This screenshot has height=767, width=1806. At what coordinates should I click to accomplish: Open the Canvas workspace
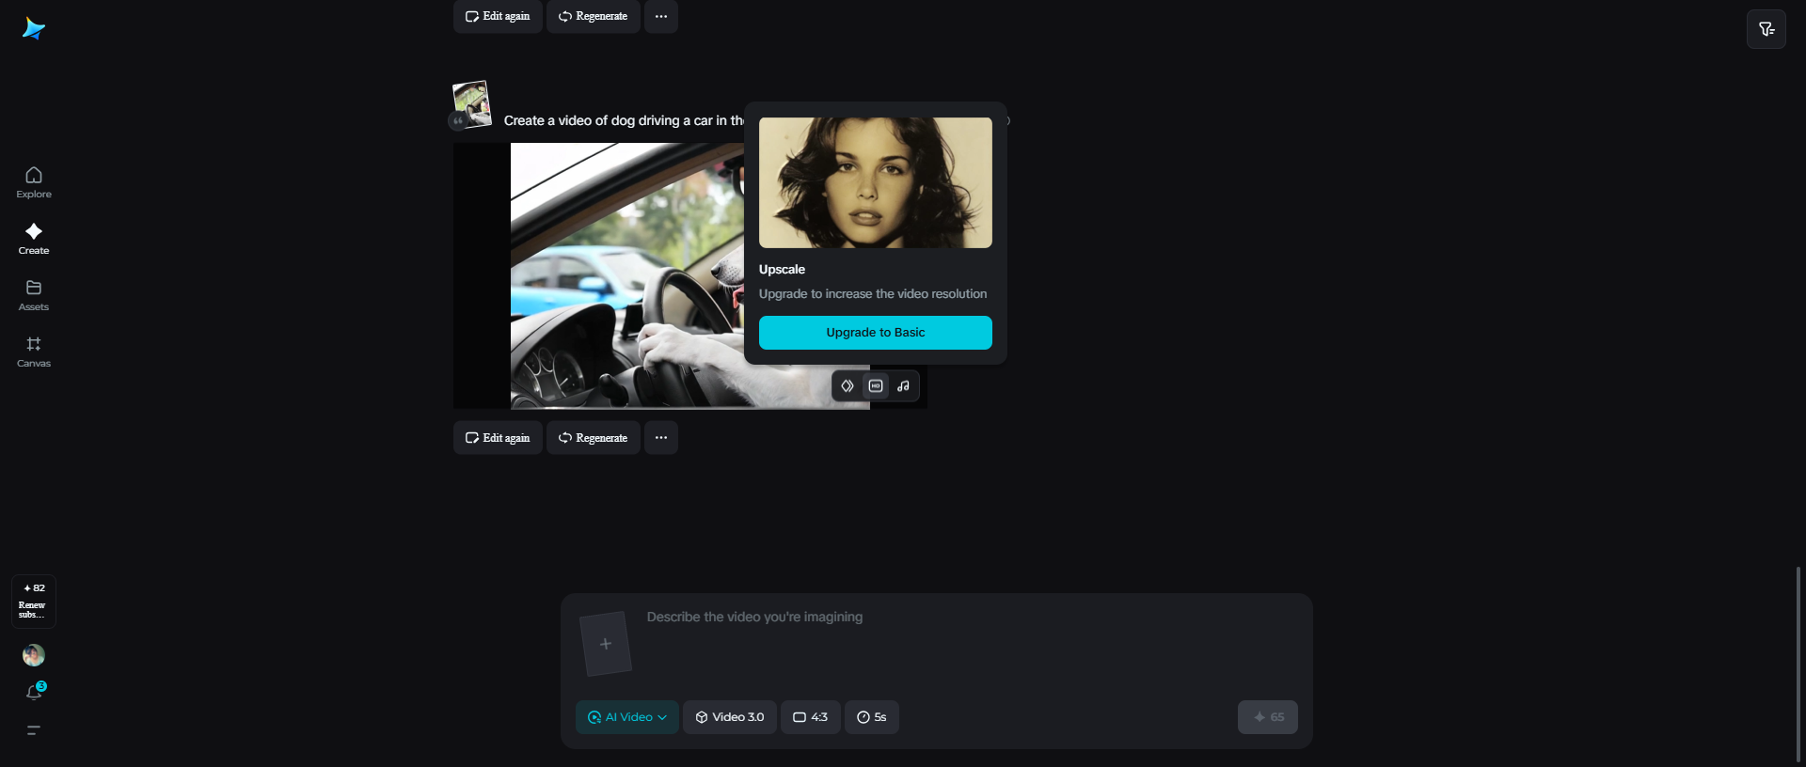(34, 352)
